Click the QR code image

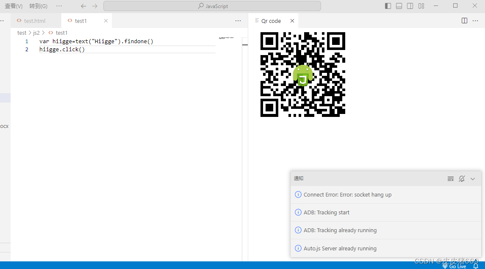303,74
